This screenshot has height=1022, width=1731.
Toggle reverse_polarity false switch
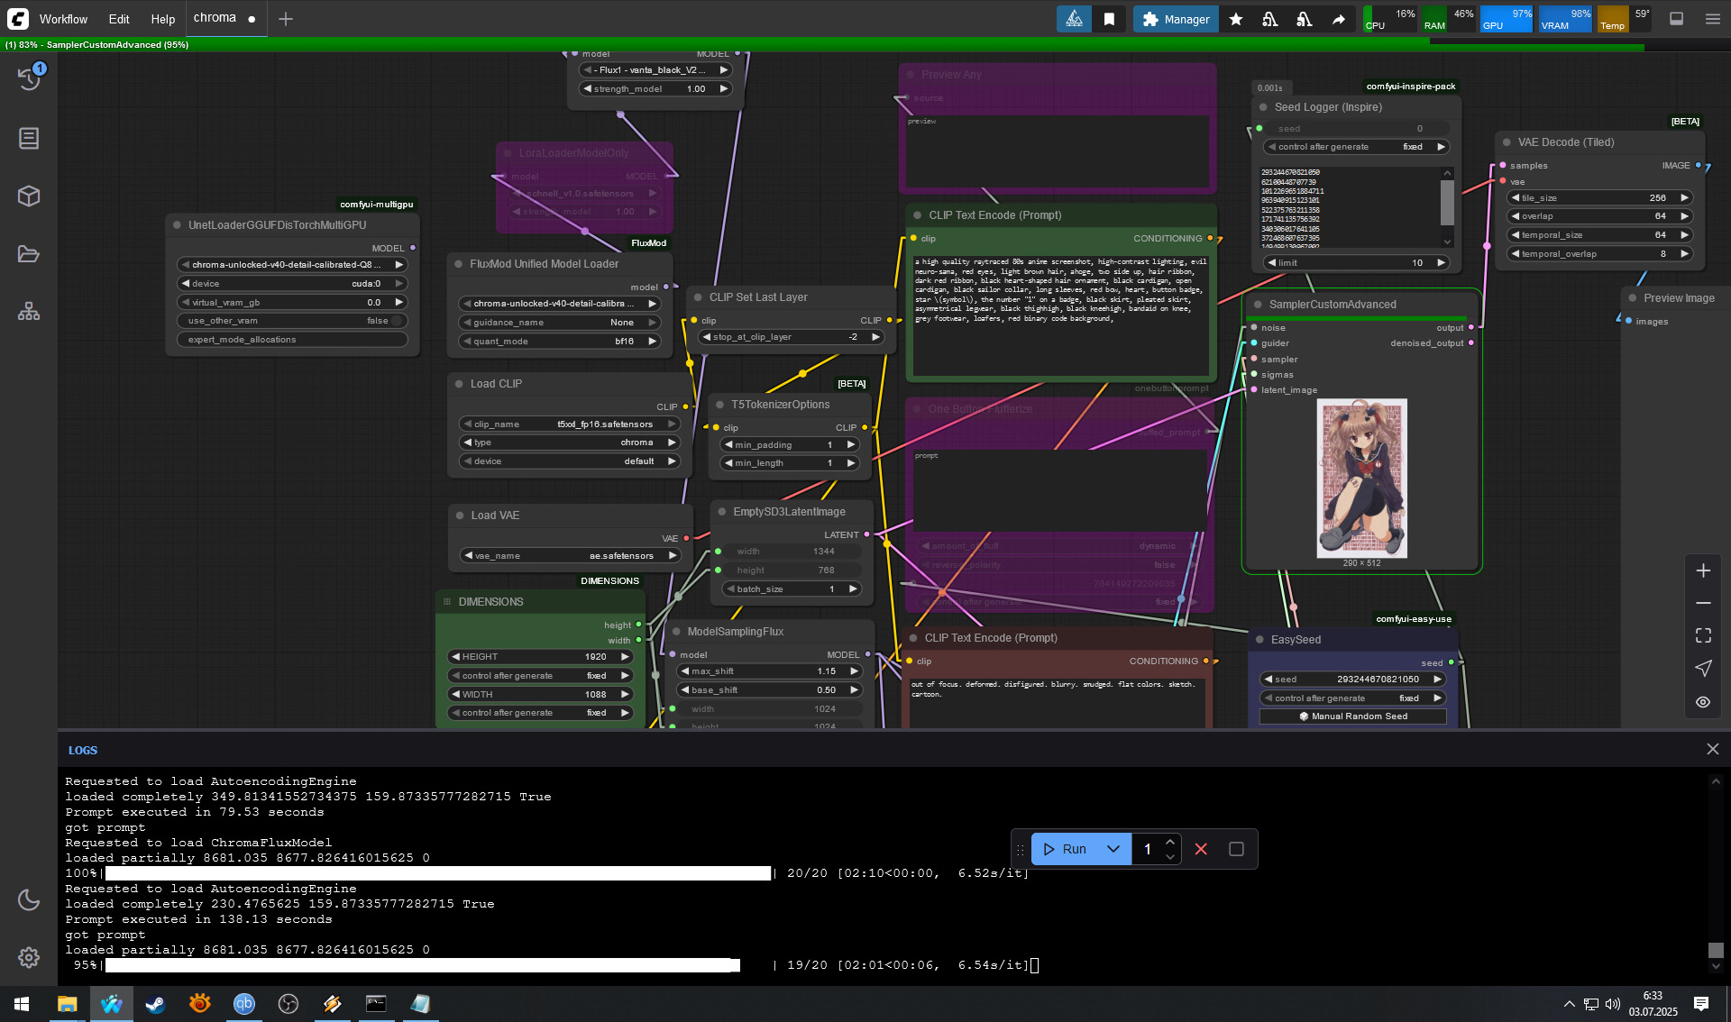(x=1059, y=565)
